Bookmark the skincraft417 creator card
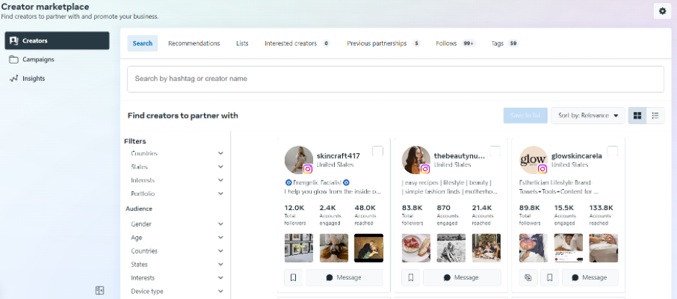 [294, 277]
